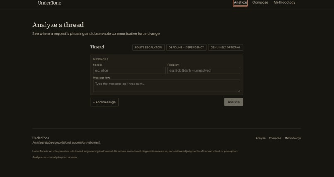Click the 'Analyze a thread' heading

pyautogui.click(x=58, y=25)
